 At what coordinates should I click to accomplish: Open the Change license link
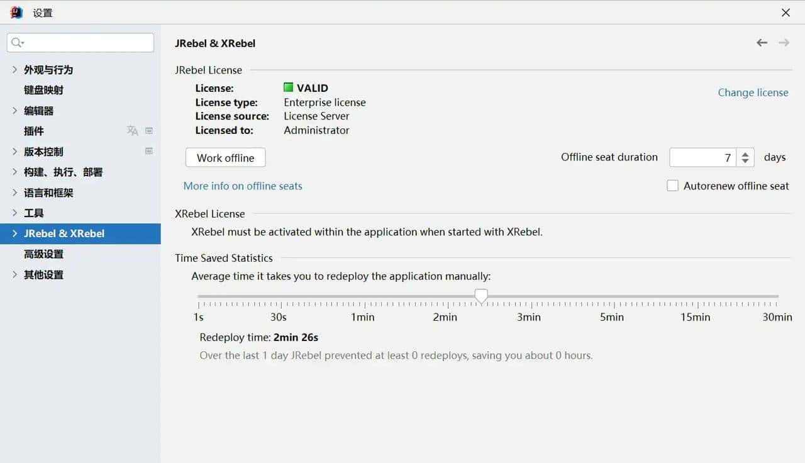[x=753, y=92]
